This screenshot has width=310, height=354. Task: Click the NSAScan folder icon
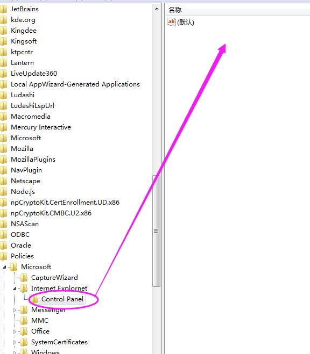(x=4, y=224)
